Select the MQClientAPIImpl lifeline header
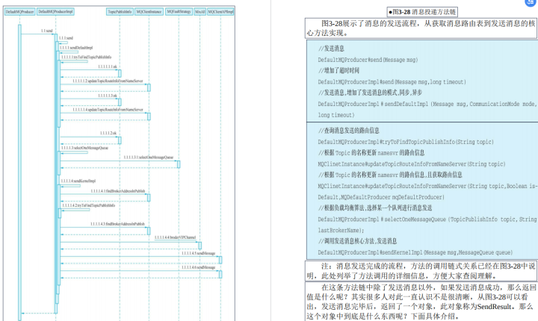538x321 pixels. (x=220, y=12)
